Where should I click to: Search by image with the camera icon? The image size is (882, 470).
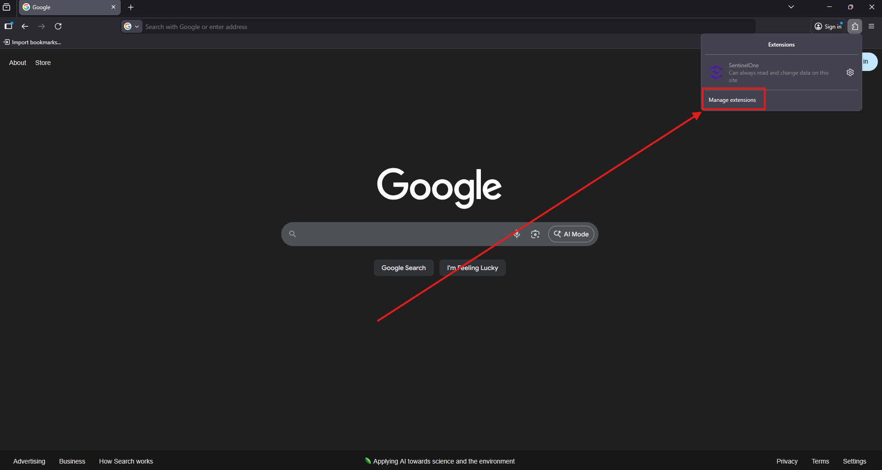tap(535, 234)
